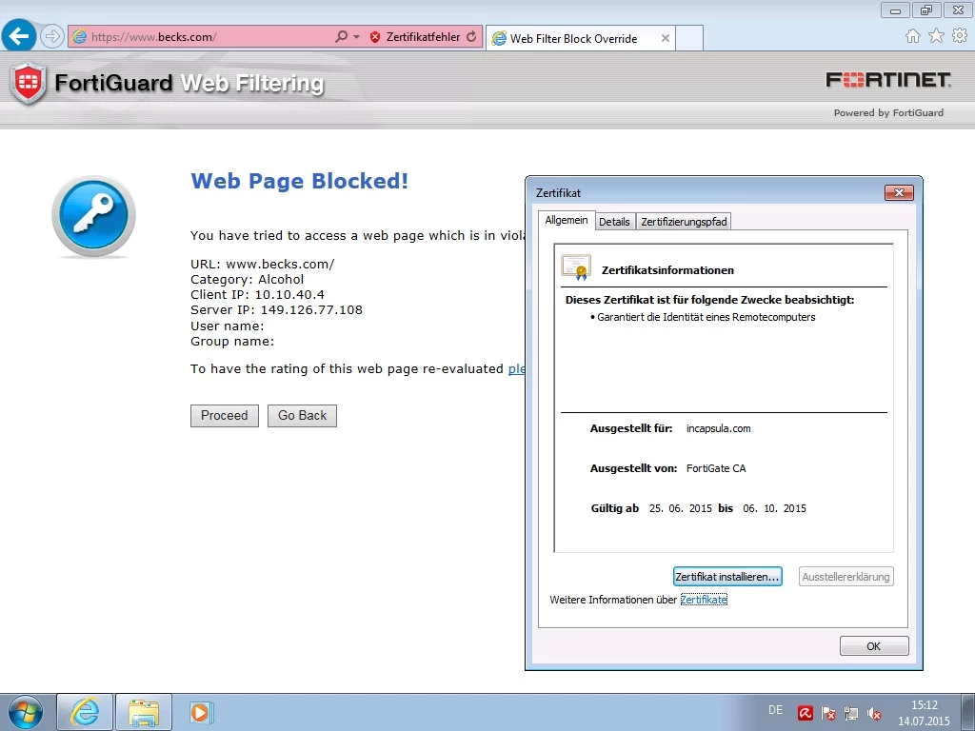Open Favorites star icon
975x731 pixels.
coord(937,36)
